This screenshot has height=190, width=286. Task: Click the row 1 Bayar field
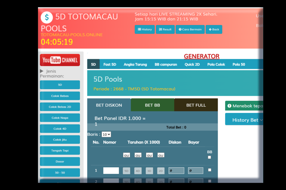[195, 171]
